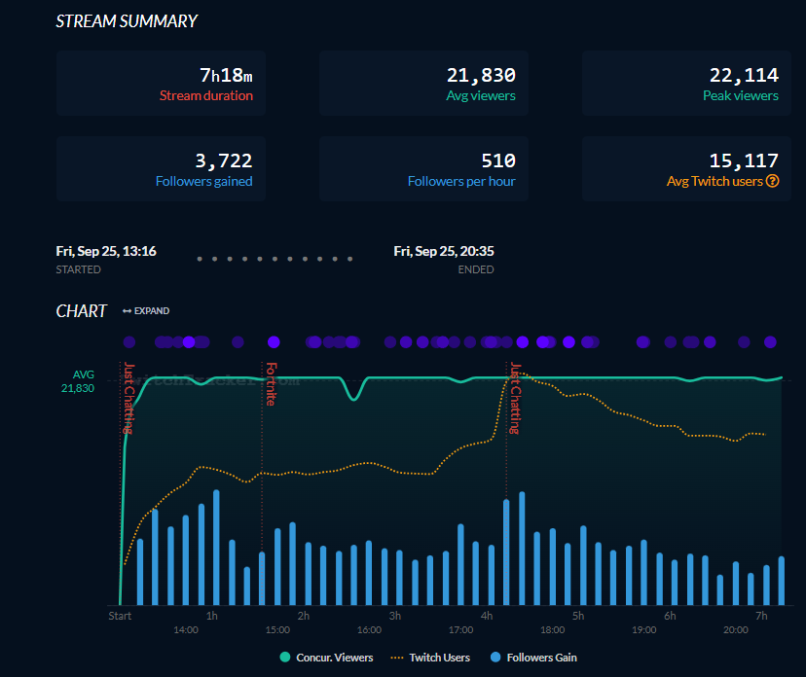Click the Followers per hour card
806x677 pixels.
coord(423,168)
